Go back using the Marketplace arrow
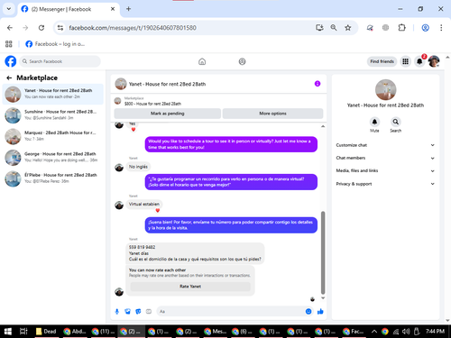451x338 pixels. (x=9, y=78)
